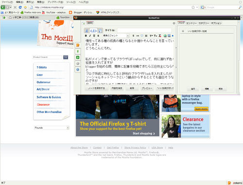Insert a hyperlink using the globe icon

point(165,36)
